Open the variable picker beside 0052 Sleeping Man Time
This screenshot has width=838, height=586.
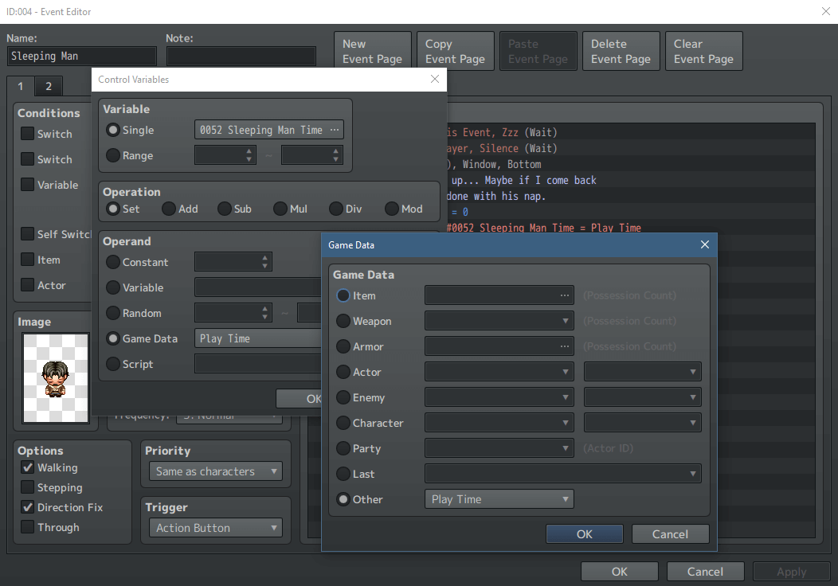pyautogui.click(x=335, y=129)
